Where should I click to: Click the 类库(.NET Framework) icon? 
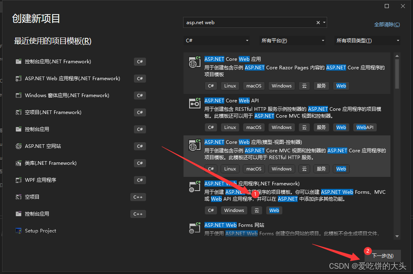click(x=19, y=163)
